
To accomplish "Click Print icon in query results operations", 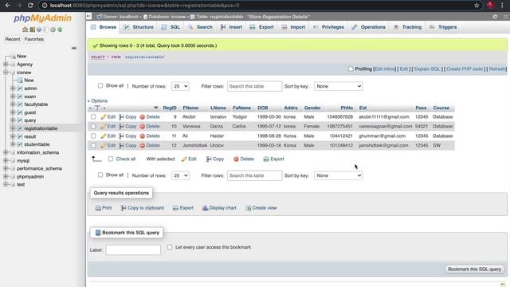I will click(97, 208).
